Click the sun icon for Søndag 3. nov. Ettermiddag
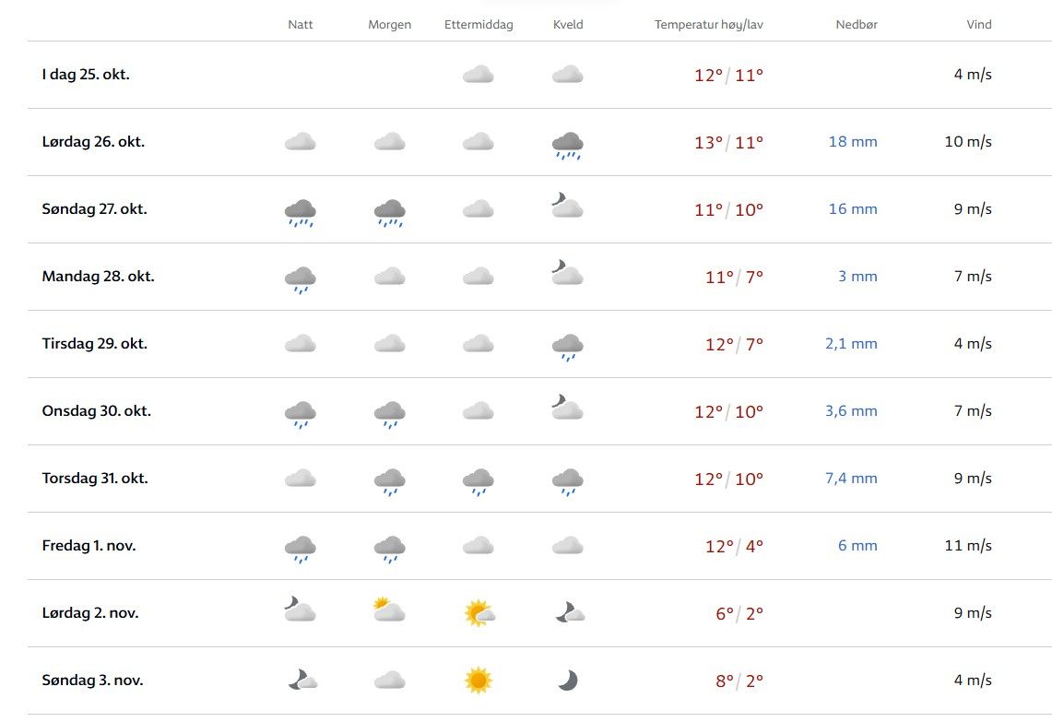This screenshot has height=722, width=1052. [x=478, y=681]
